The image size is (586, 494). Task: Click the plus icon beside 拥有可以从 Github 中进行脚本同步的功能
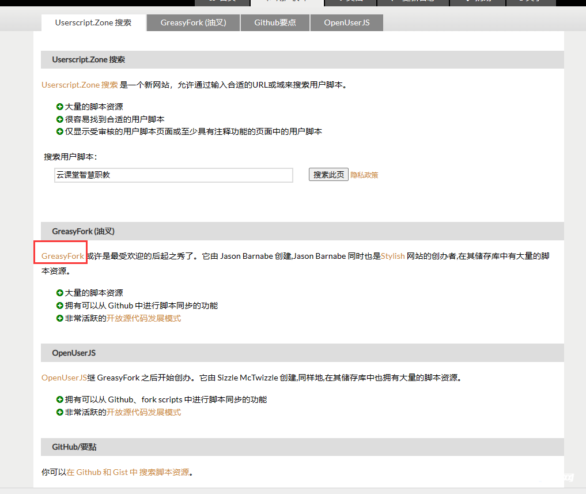(59, 306)
